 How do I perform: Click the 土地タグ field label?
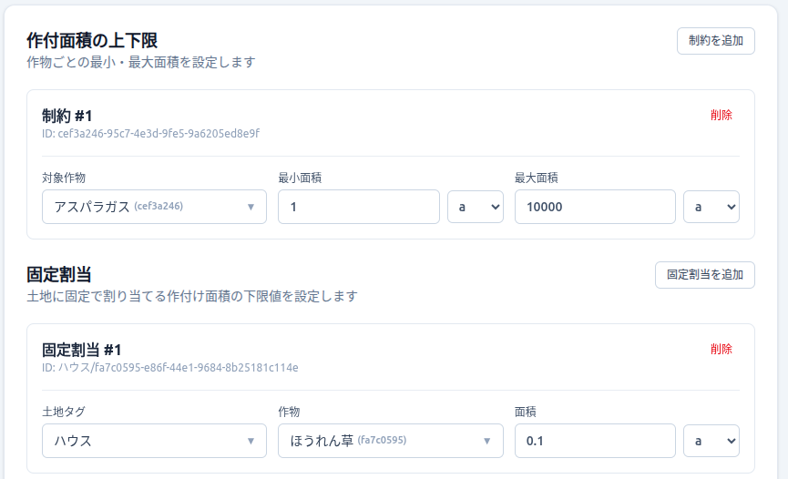click(x=64, y=412)
